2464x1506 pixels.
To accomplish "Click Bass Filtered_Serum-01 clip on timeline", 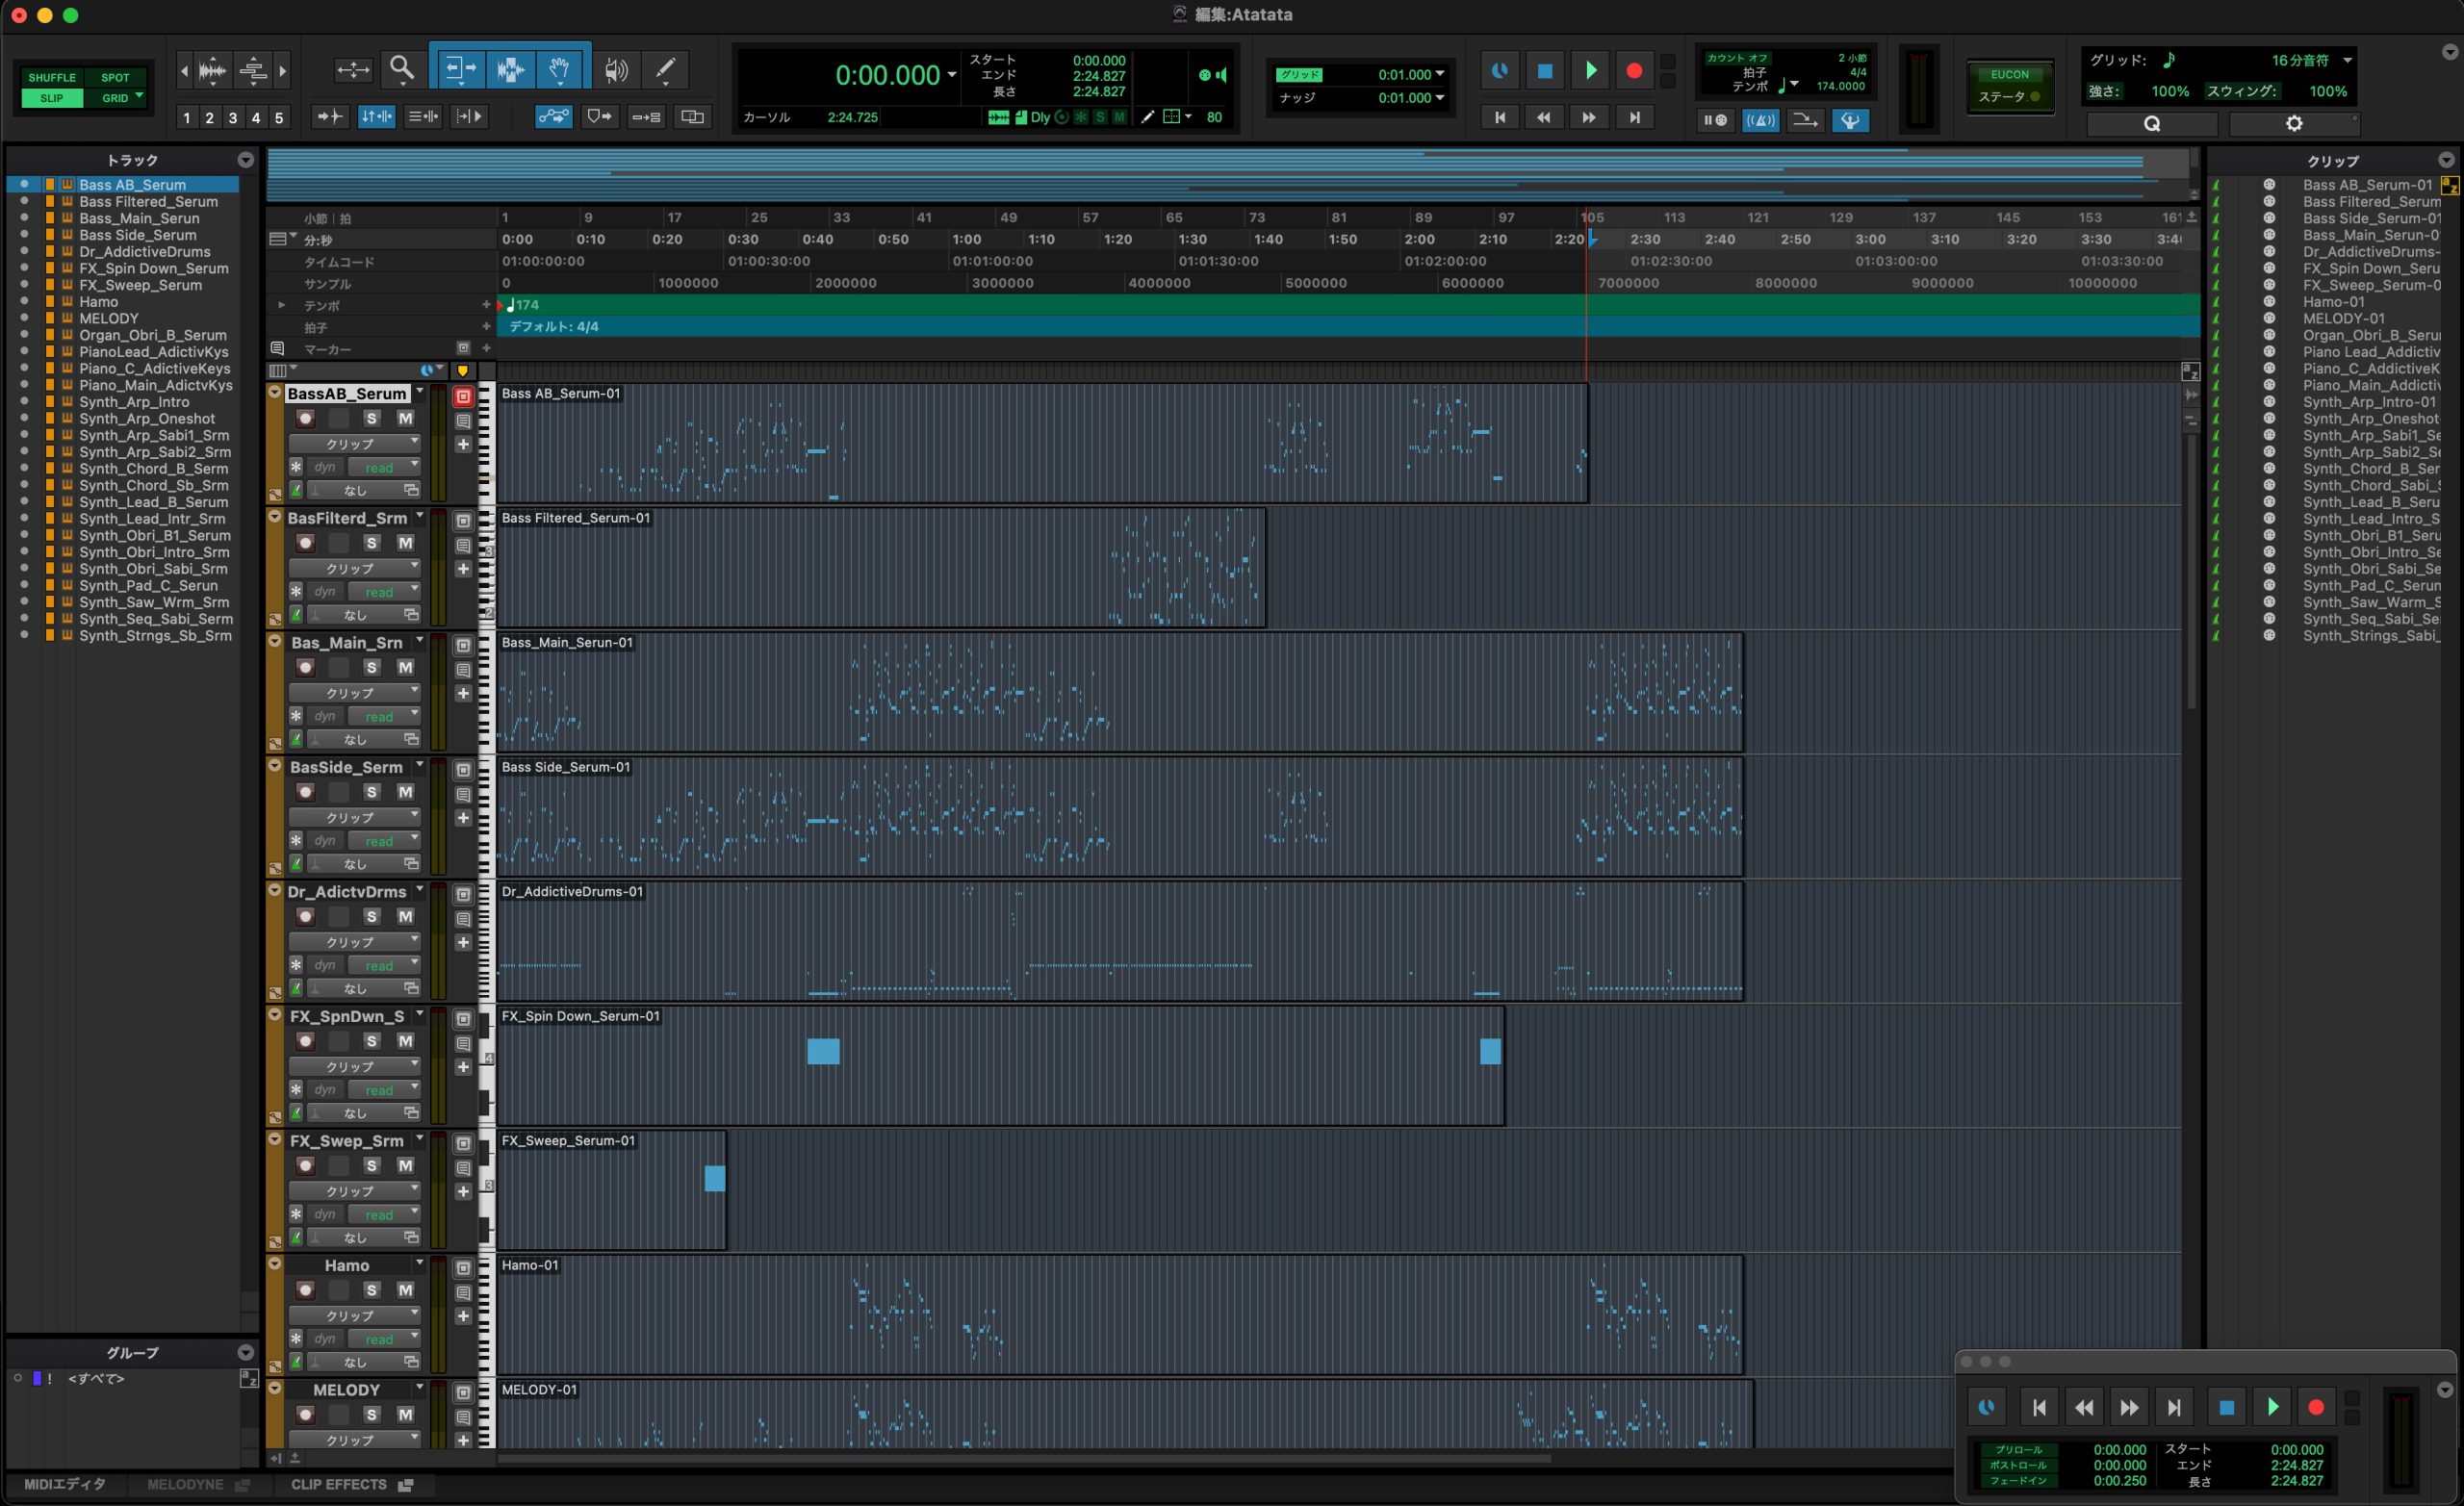I will 880,568.
